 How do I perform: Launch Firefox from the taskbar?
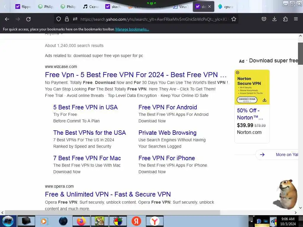point(81,221)
